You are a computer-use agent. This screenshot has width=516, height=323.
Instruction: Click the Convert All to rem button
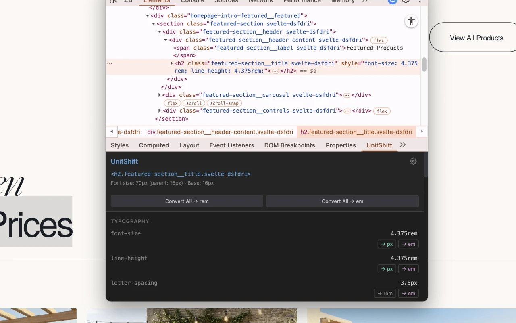[x=187, y=201]
